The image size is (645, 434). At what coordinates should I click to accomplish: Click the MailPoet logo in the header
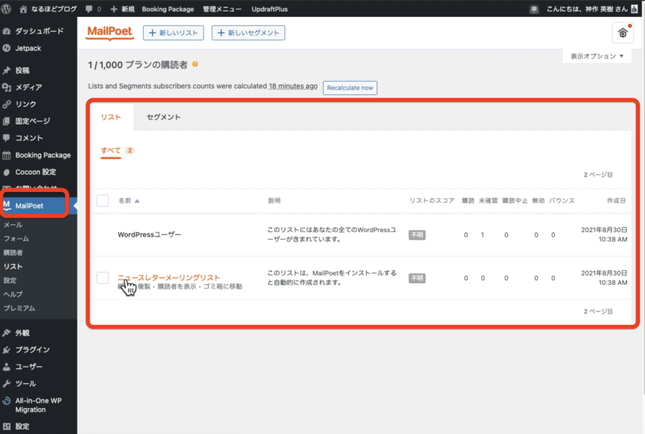point(110,32)
